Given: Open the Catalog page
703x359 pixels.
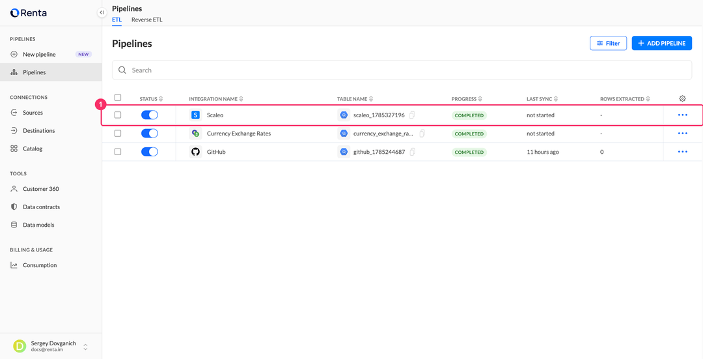Looking at the screenshot, I should (51, 149).
